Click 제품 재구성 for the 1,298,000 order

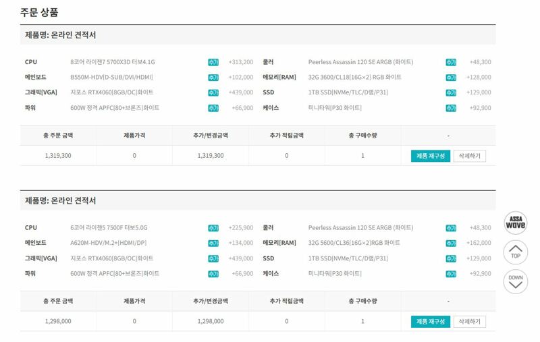tap(431, 322)
